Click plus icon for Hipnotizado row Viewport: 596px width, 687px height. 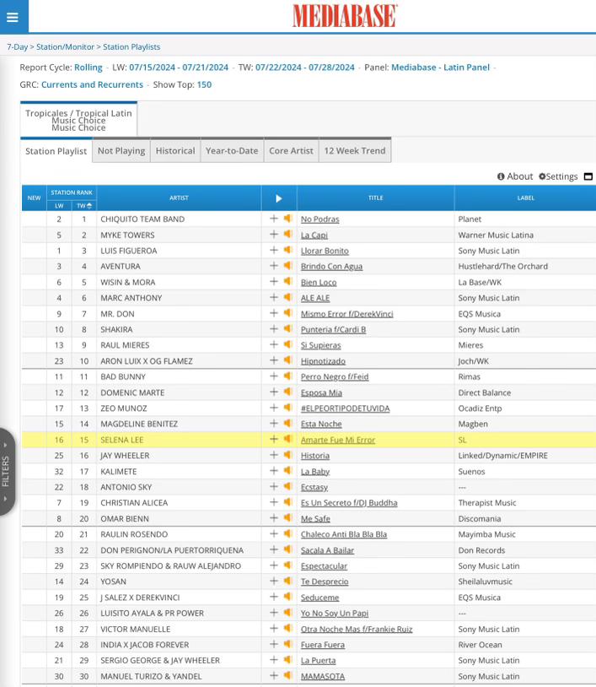coord(274,360)
